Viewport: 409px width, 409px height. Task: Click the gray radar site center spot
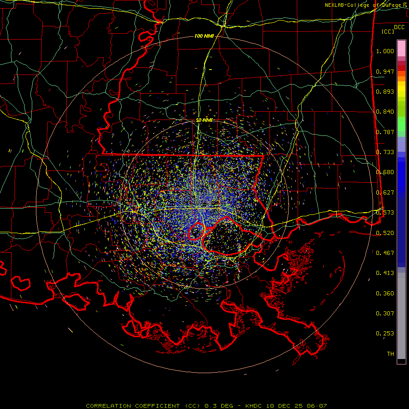click(205, 204)
